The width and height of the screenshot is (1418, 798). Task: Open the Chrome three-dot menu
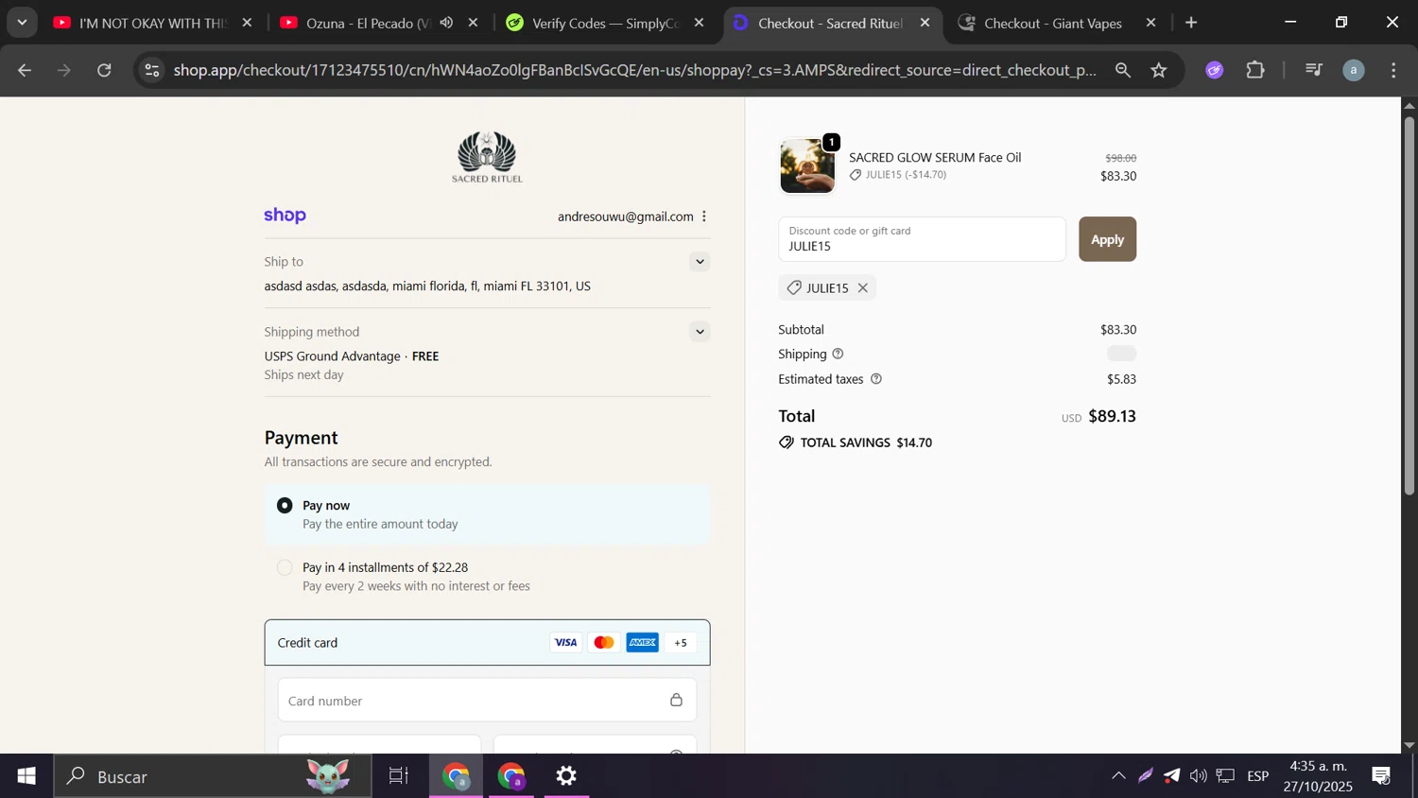click(1393, 70)
